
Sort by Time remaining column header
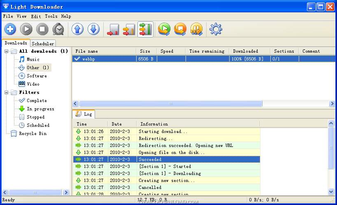tap(207, 51)
